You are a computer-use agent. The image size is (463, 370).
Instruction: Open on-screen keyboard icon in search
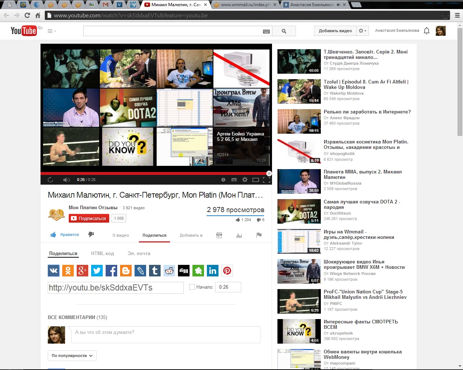pos(267,31)
